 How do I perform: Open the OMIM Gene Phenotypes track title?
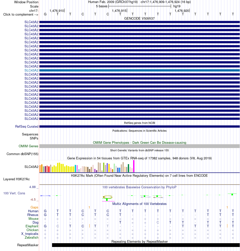click(x=139, y=143)
